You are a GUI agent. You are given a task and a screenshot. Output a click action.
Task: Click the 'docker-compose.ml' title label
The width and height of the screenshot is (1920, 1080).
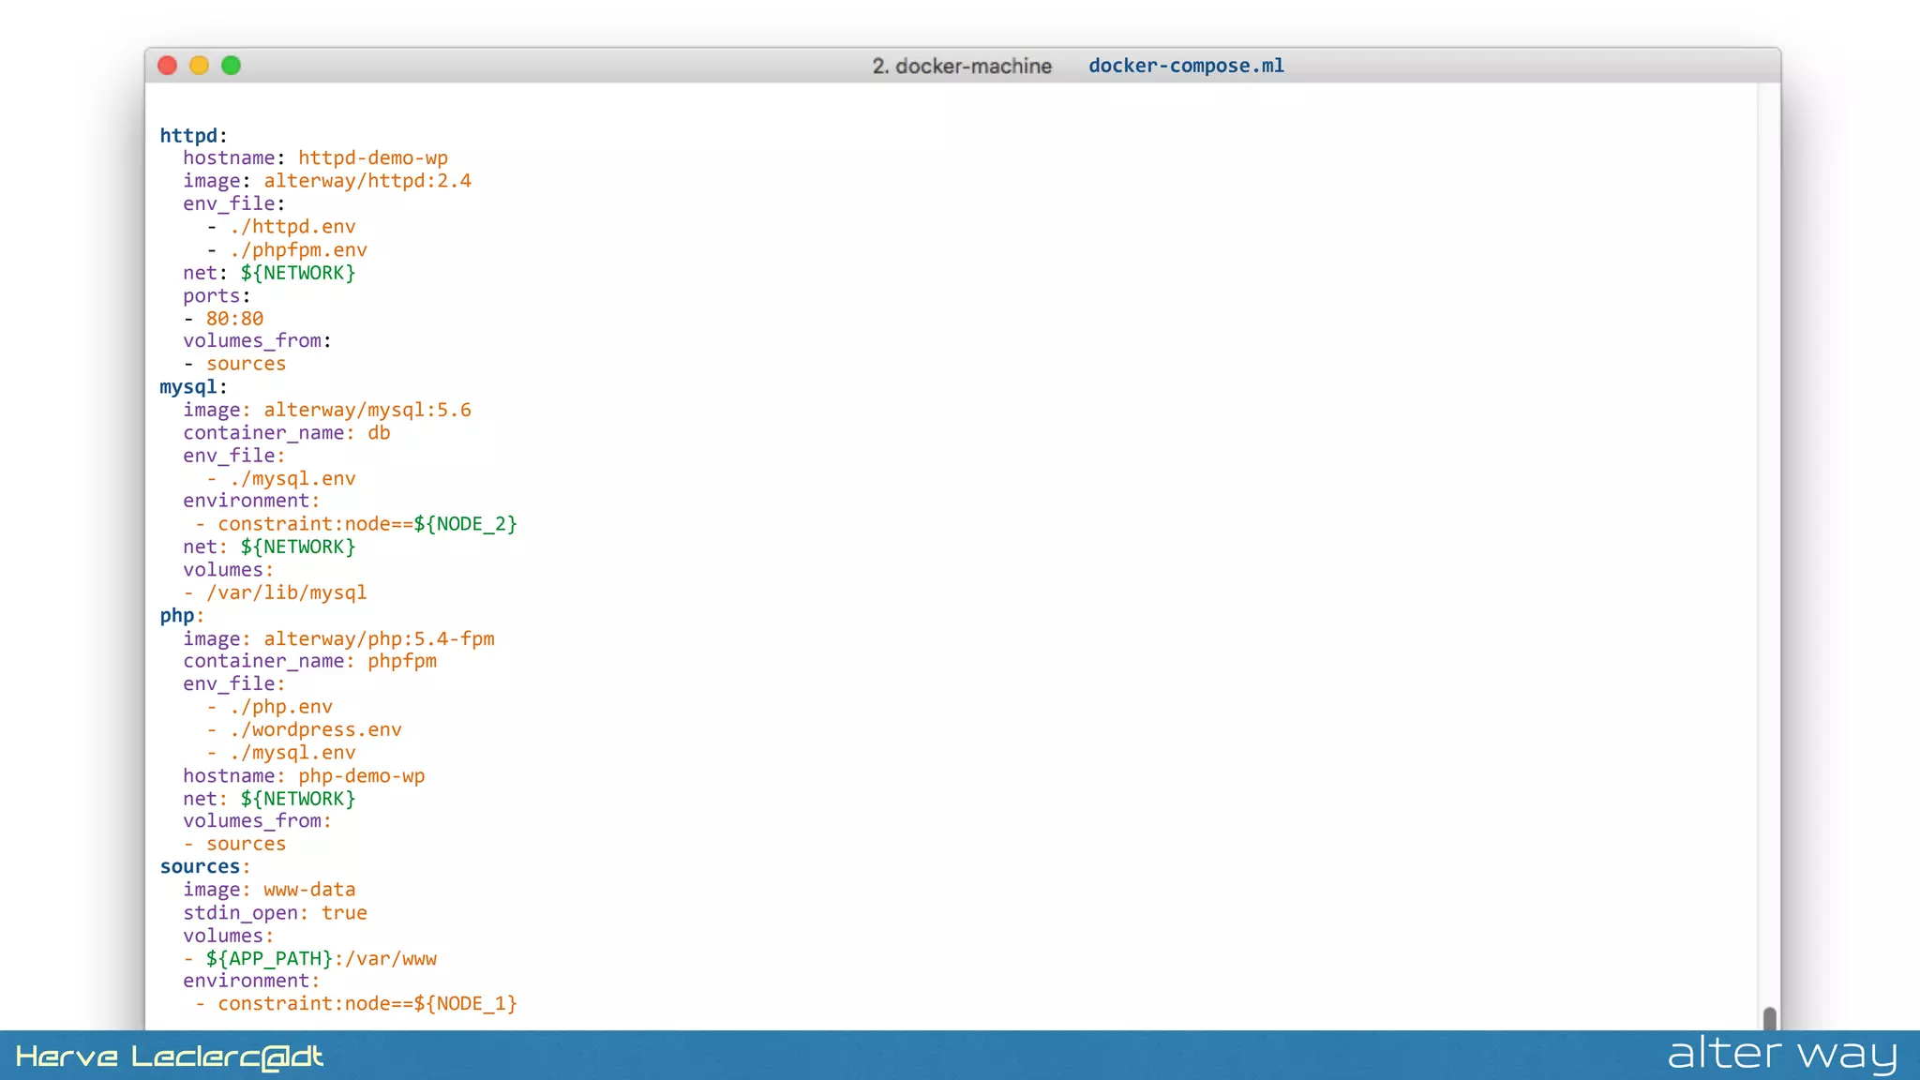pyautogui.click(x=1186, y=66)
